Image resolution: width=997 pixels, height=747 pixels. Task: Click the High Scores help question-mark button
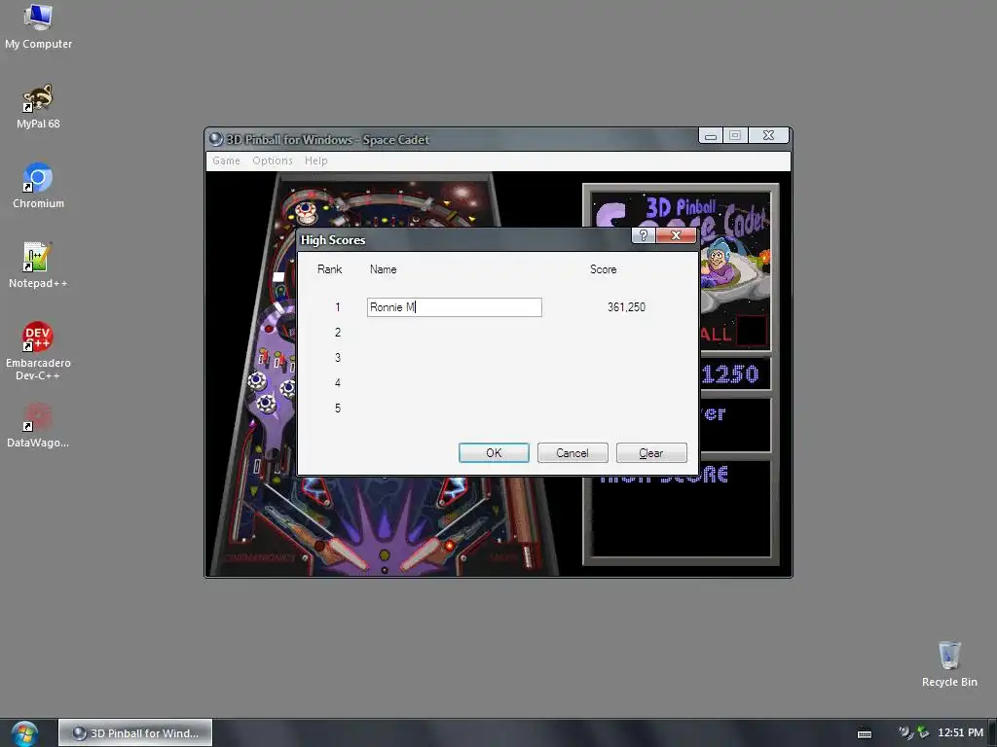tap(643, 235)
